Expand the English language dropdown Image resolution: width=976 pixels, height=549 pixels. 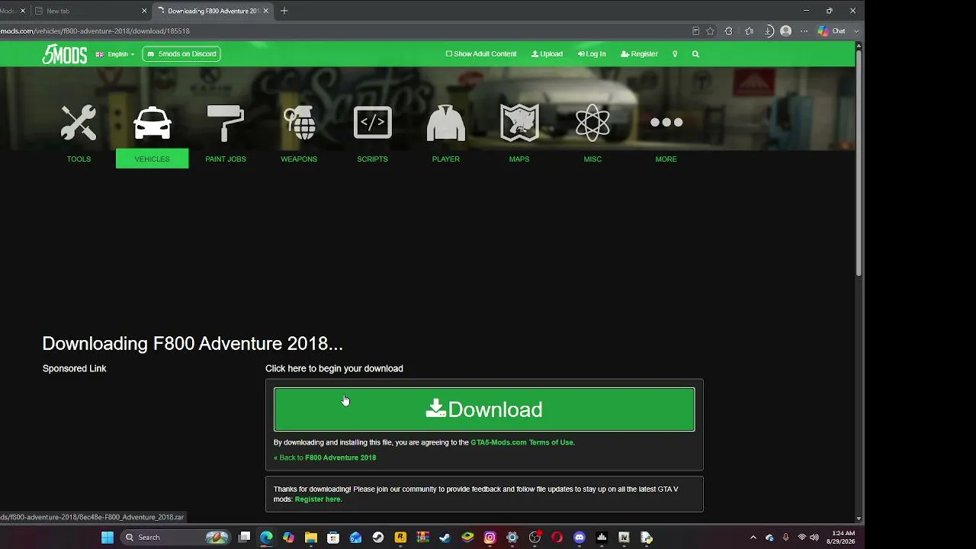pos(115,54)
